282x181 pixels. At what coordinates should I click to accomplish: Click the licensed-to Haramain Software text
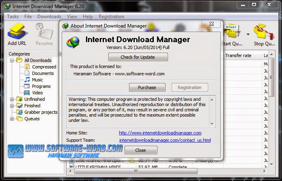tap(119, 74)
